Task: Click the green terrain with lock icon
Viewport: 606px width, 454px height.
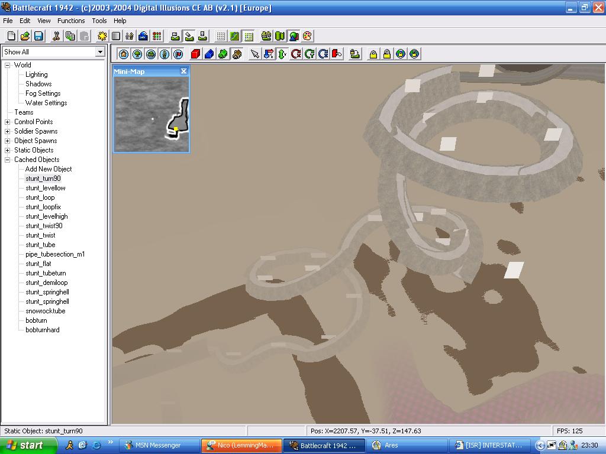Action: click(355, 54)
